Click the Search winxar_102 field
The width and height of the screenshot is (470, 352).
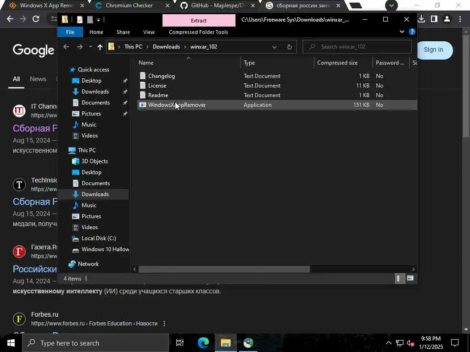[357, 47]
